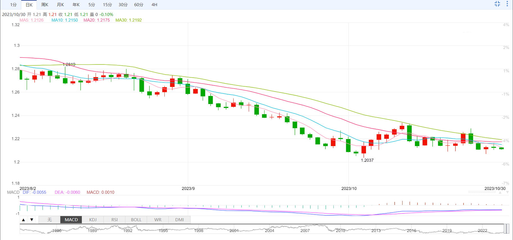Click the black up-arrow next to the indicator tabs
513x240 pixels.
(24, 220)
